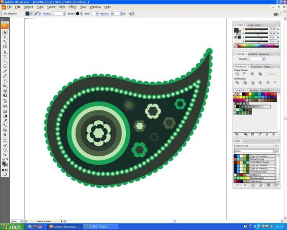This screenshot has width=287, height=230.
Task: Click the toolbox fill and stroke indicator
Action: (5, 164)
